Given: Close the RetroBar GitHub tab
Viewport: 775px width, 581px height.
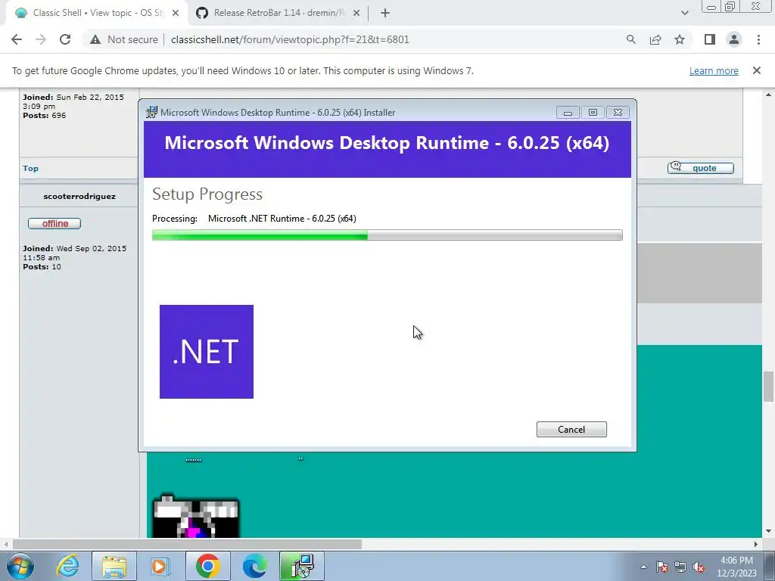Looking at the screenshot, I should tap(356, 14).
